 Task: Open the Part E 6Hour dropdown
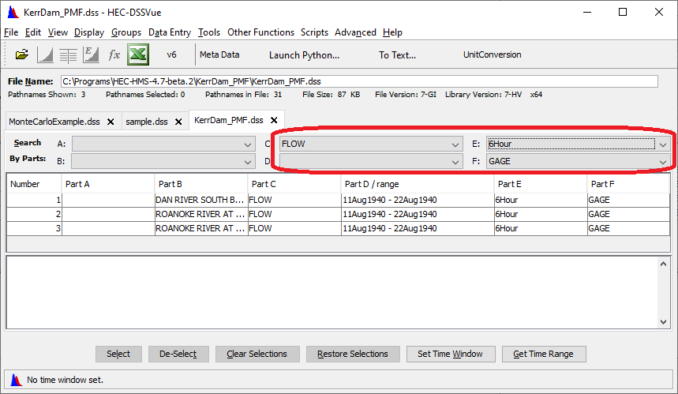663,144
